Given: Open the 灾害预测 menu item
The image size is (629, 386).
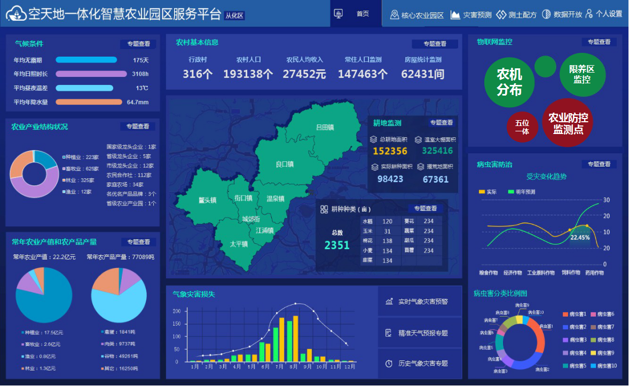Looking at the screenshot, I should [477, 15].
